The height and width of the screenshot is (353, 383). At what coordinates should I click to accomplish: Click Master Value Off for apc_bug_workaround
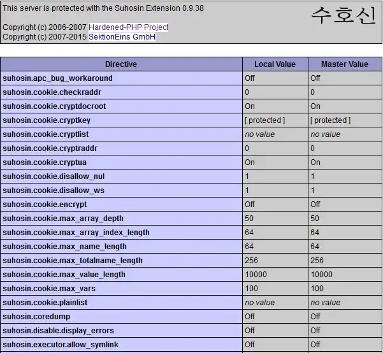315,78
